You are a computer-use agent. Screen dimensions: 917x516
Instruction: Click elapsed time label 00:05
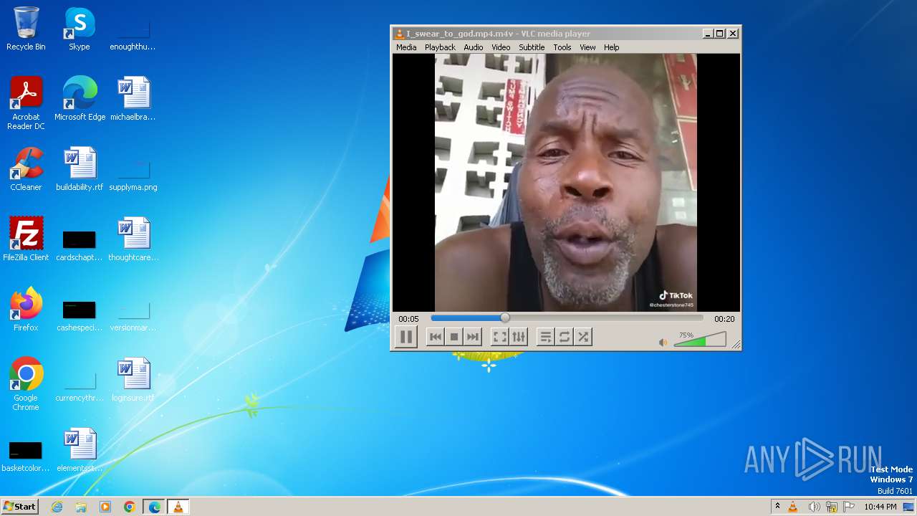[408, 319]
